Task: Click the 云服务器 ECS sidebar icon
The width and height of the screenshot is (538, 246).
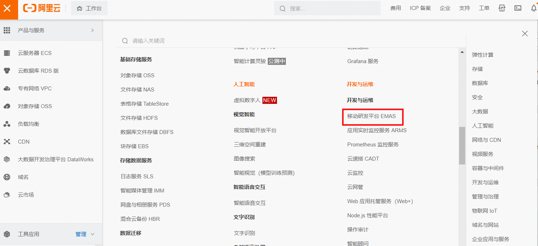Action: click(7, 53)
